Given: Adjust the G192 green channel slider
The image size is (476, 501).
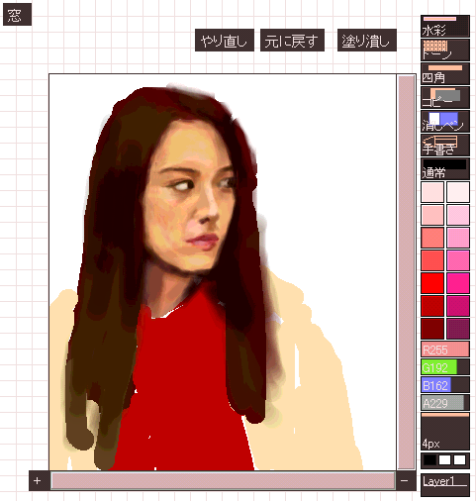Looking at the screenshot, I should [445, 367].
